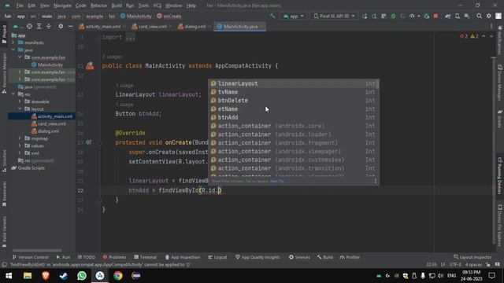Open the Device Manager icon in toolbar

[x=458, y=16]
